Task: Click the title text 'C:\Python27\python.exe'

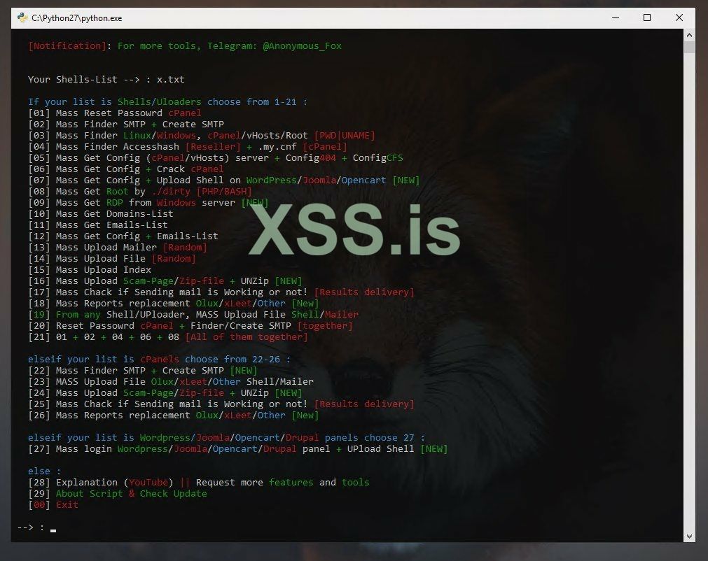Action: pyautogui.click(x=77, y=18)
